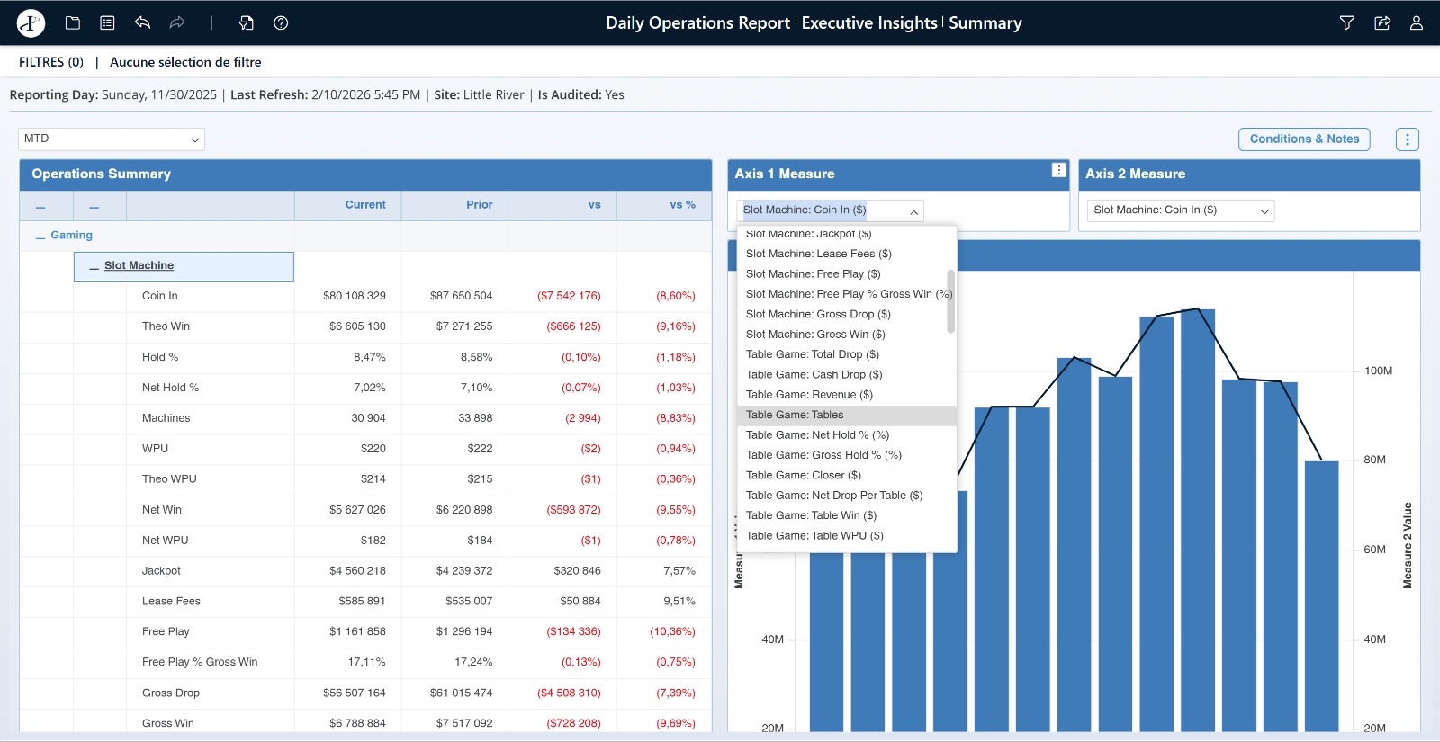This screenshot has height=742, width=1440.
Task: Open the user profile icon
Action: tap(1417, 22)
